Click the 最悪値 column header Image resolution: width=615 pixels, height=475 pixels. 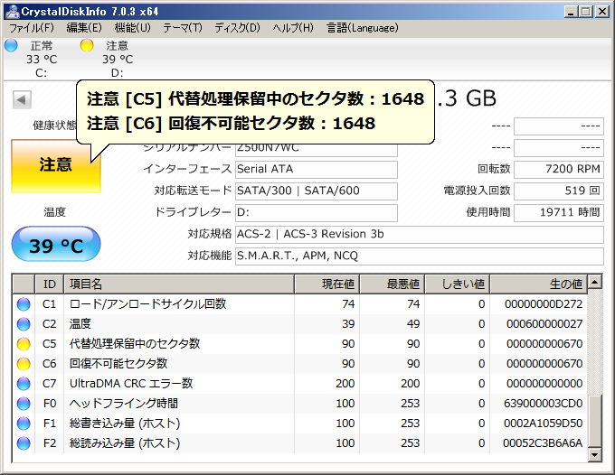pos(393,284)
